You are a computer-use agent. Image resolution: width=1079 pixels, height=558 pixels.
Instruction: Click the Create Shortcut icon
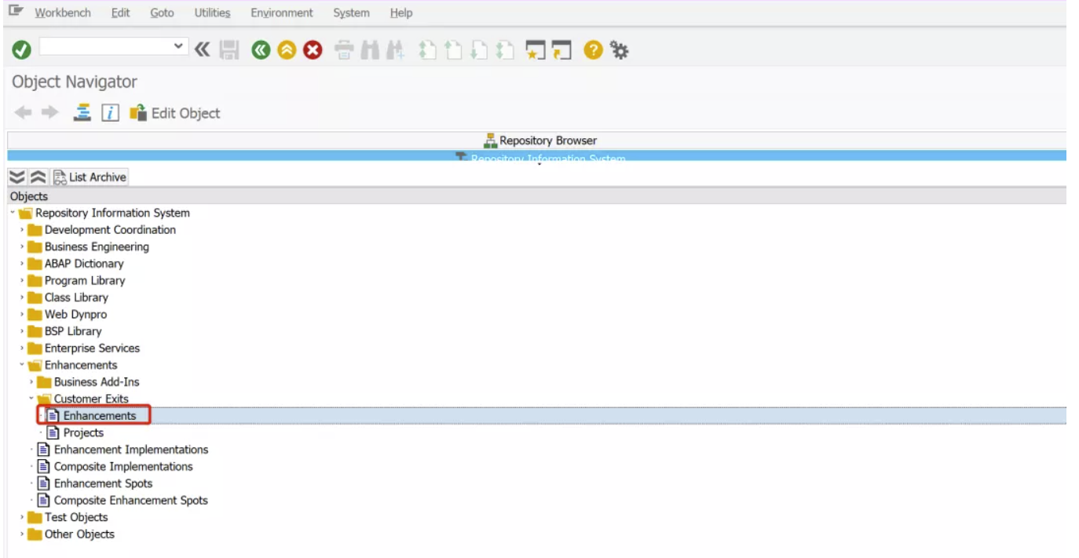[x=561, y=50]
